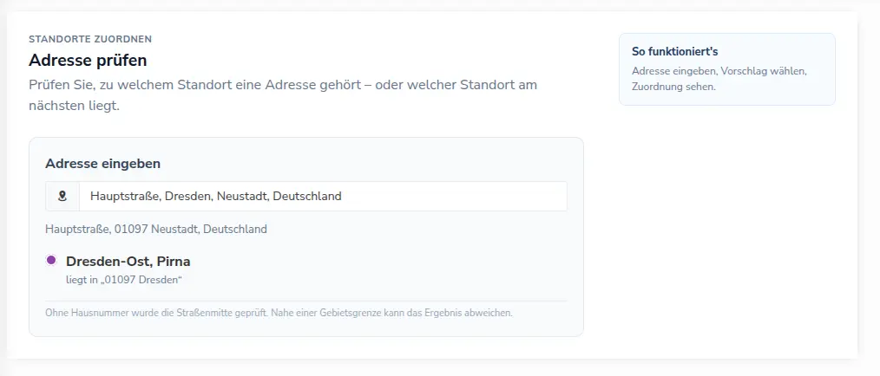Click the map pin icon beside the address field
The width and height of the screenshot is (880, 376).
(62, 196)
